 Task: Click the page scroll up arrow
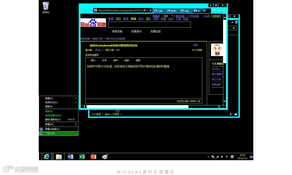coord(224,18)
